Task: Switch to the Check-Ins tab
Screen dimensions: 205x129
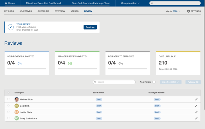Action: tap(43, 11)
